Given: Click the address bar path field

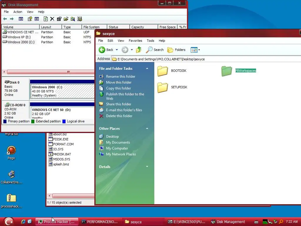Looking at the screenshot, I should [x=206, y=59].
